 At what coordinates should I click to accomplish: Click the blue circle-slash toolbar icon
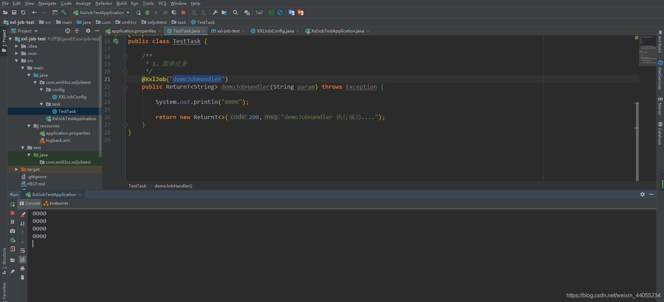point(280,12)
